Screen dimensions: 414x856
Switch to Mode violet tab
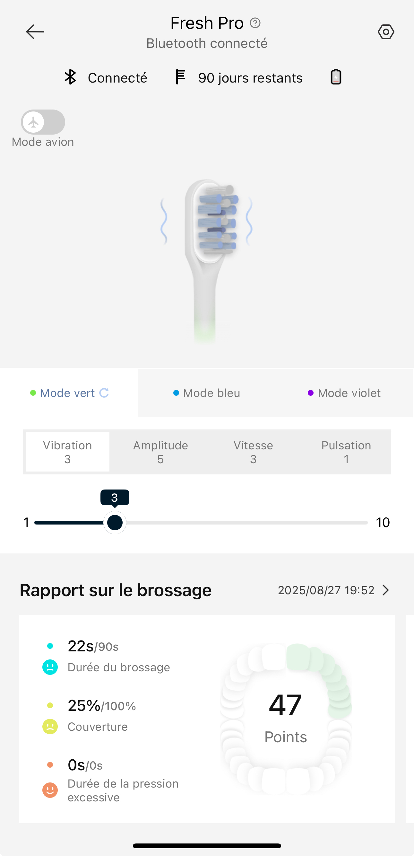pyautogui.click(x=344, y=393)
